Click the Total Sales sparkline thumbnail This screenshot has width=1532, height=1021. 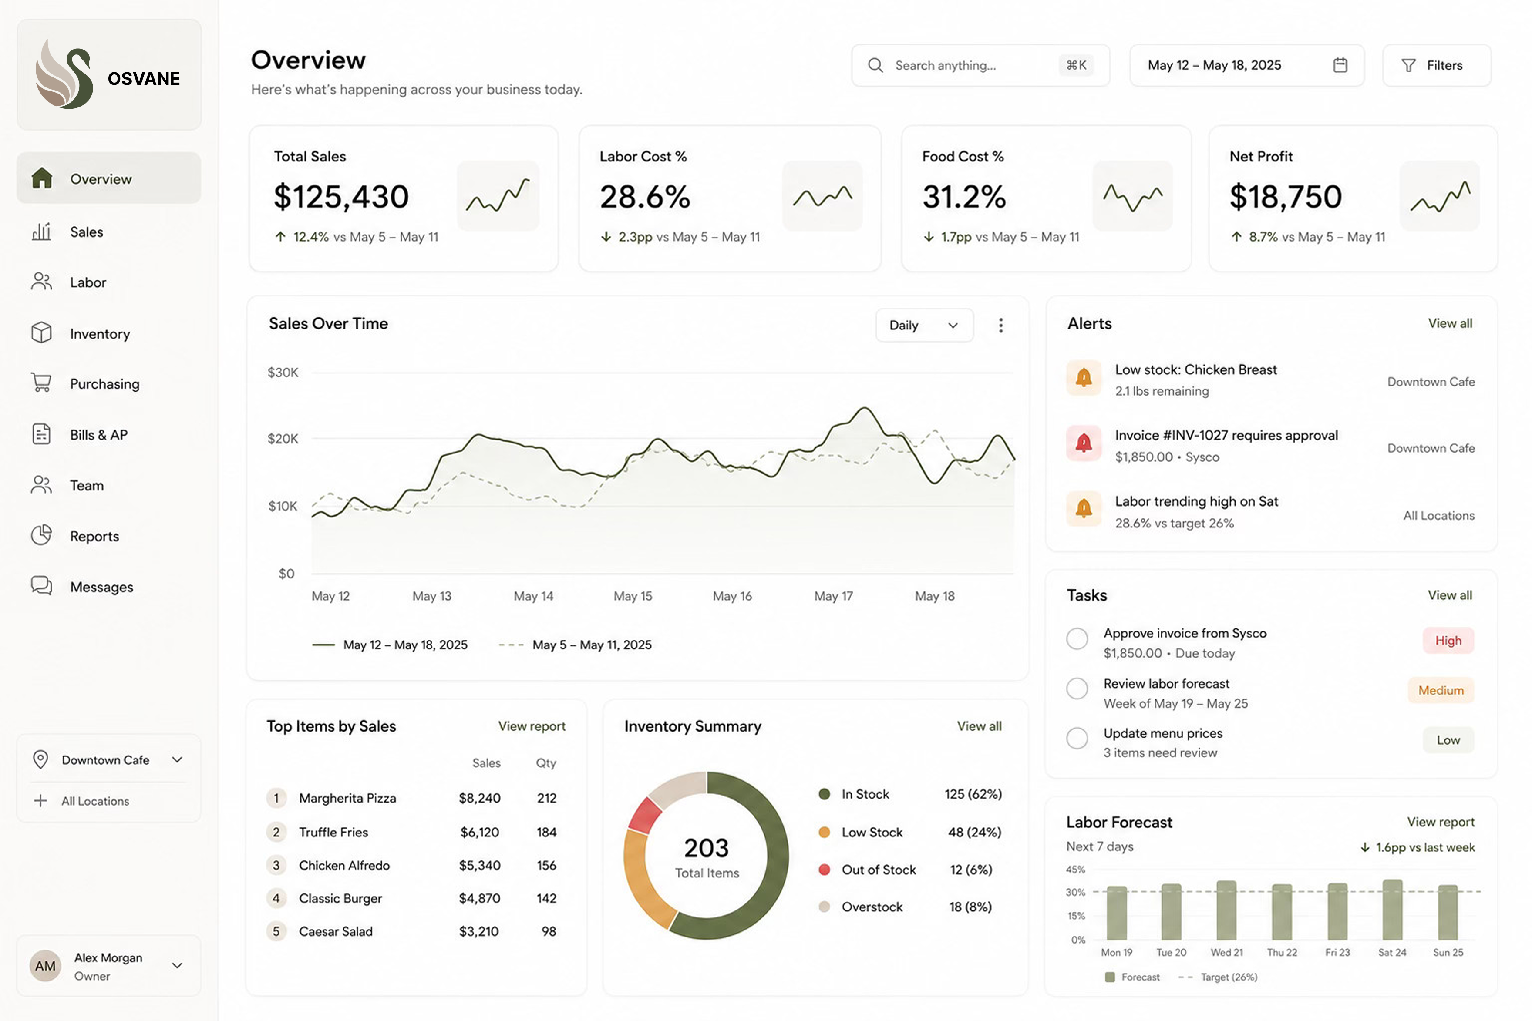click(x=498, y=195)
